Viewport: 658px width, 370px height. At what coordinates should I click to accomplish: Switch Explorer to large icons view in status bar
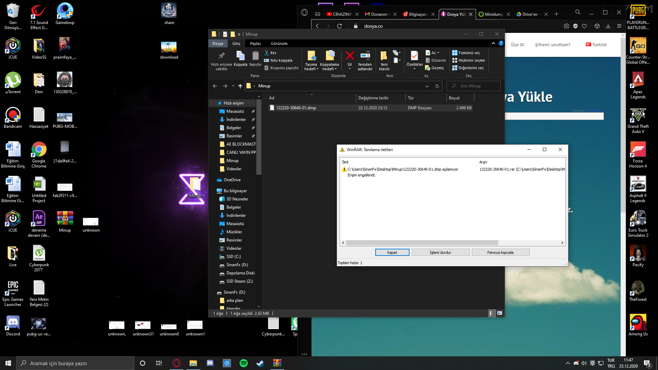coord(500,313)
